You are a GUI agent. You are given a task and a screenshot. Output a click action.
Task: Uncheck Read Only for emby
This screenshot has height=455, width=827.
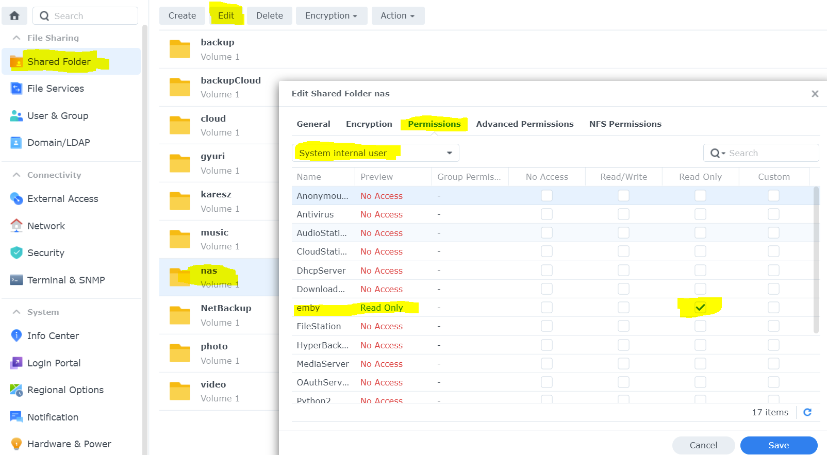coord(700,308)
